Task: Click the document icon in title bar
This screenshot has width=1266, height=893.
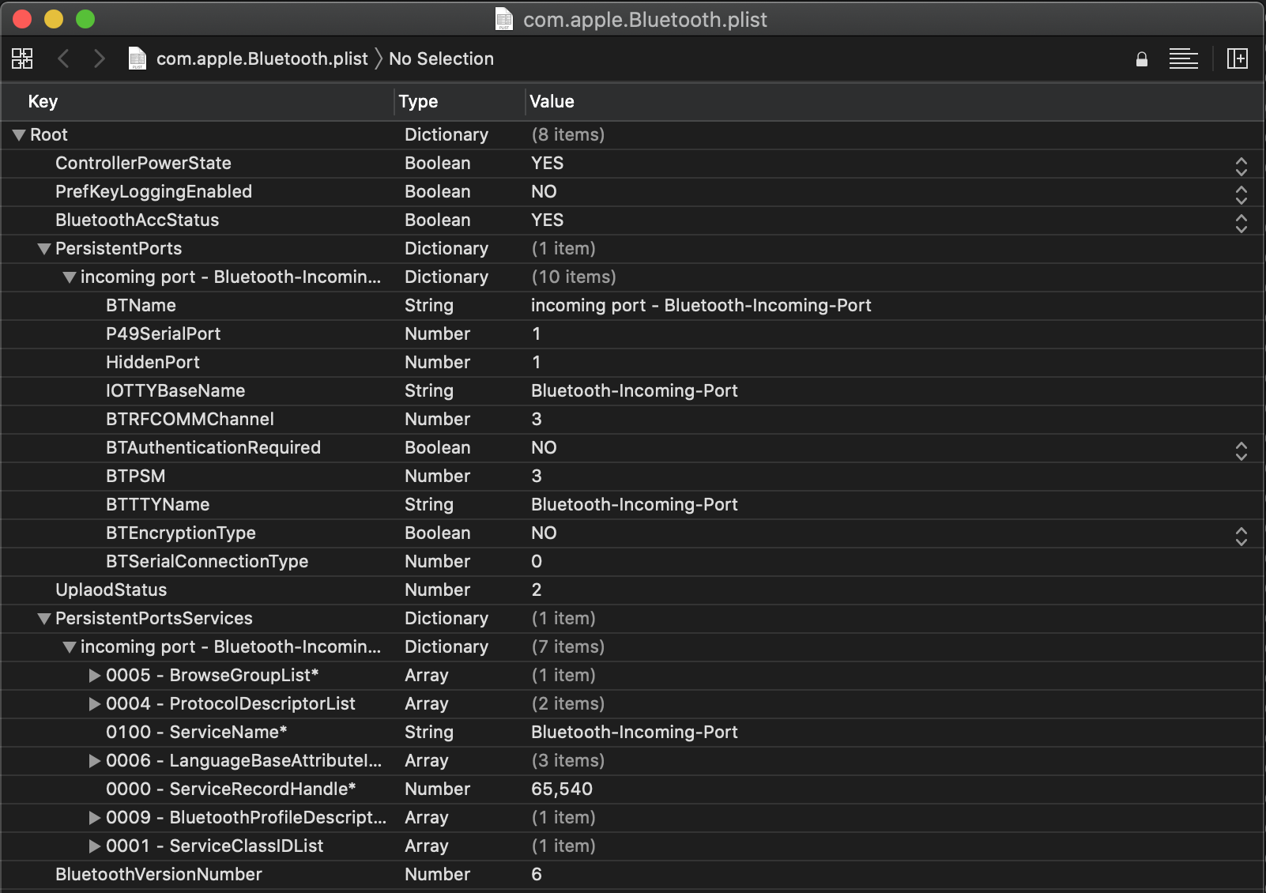Action: click(504, 19)
